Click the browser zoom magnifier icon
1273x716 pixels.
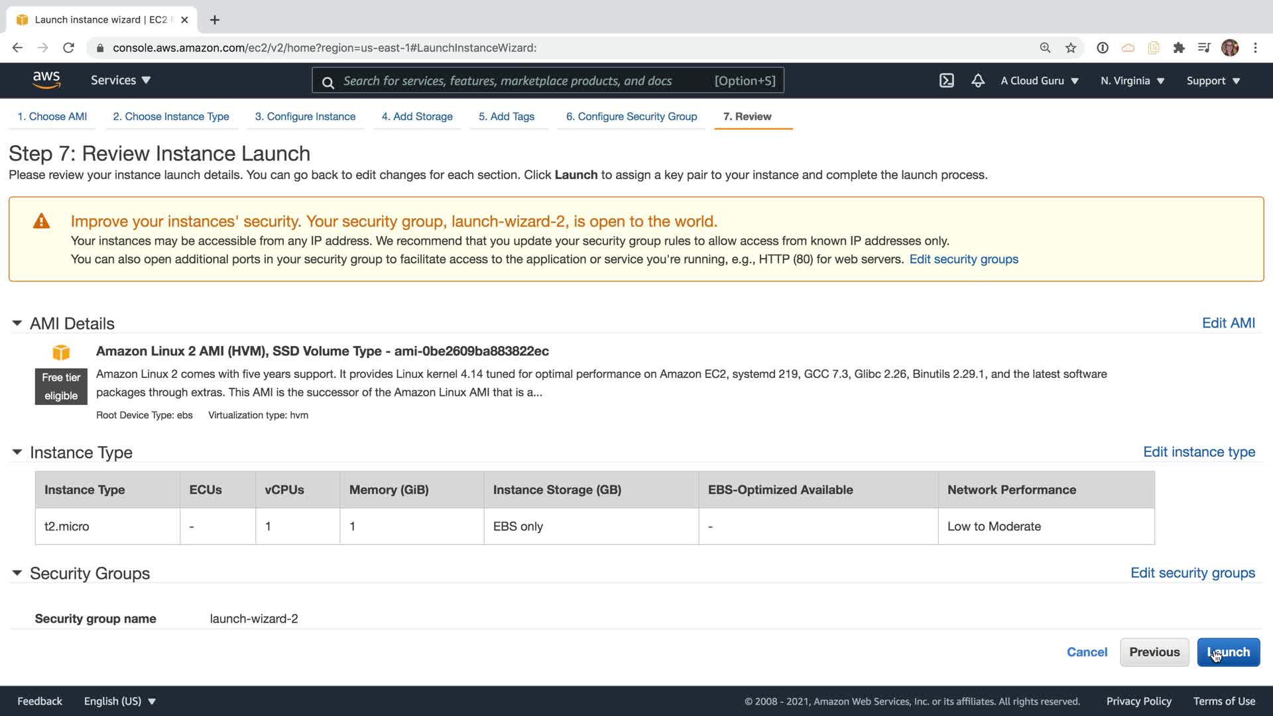[1045, 48]
